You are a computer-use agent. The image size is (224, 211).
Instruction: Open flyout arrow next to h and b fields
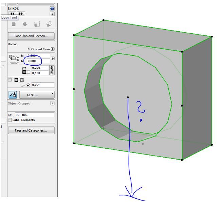click(x=53, y=59)
